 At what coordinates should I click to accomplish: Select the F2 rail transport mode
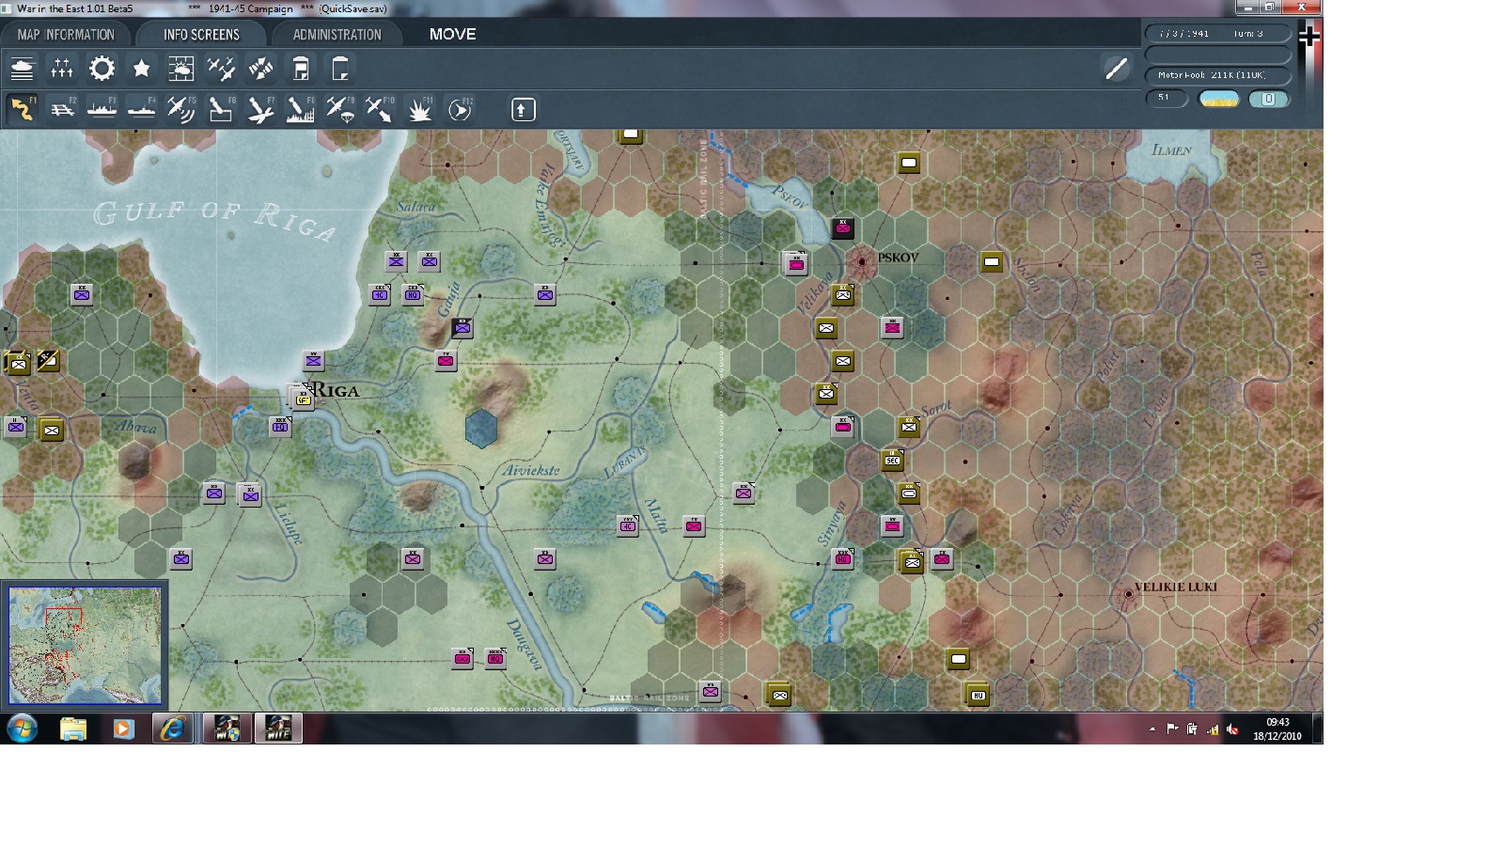[x=62, y=109]
